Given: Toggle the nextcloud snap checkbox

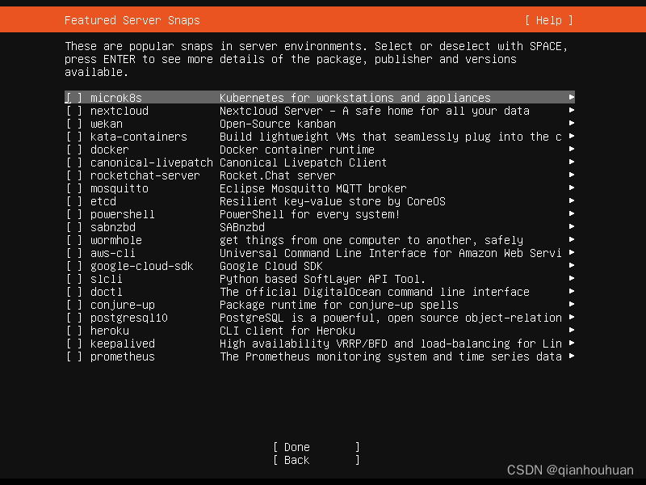Looking at the screenshot, I should click(x=74, y=111).
